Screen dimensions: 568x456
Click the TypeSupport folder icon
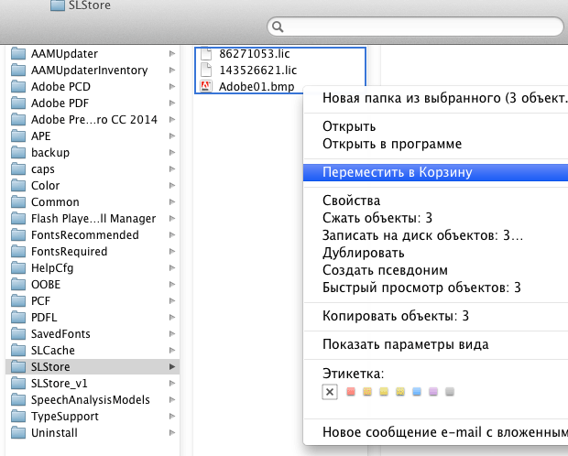coord(18,416)
